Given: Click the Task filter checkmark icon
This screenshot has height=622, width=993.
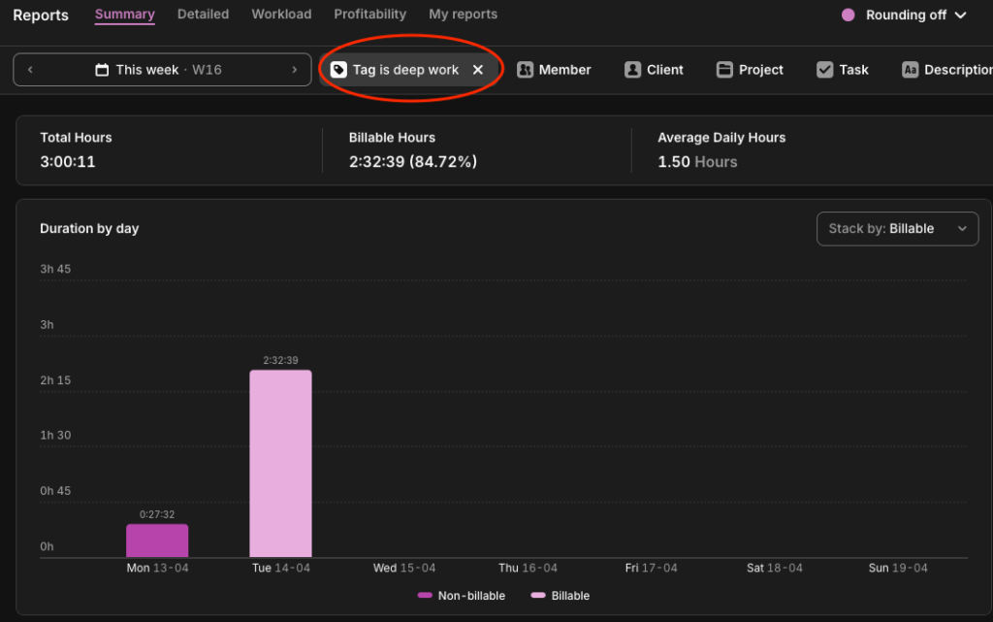Looking at the screenshot, I should 825,70.
